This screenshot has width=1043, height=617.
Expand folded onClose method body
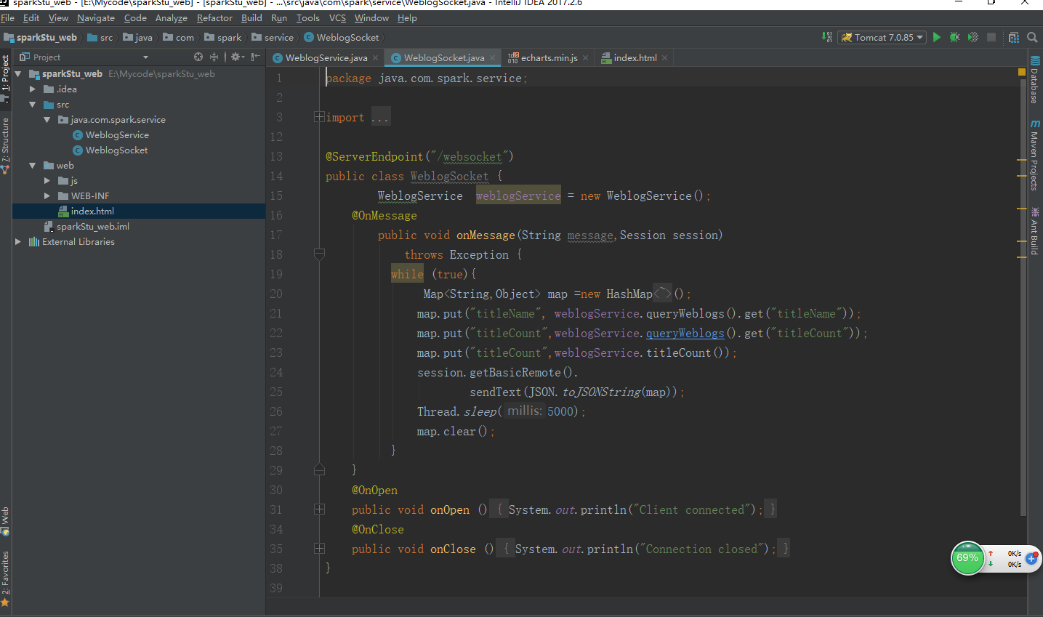(x=319, y=549)
